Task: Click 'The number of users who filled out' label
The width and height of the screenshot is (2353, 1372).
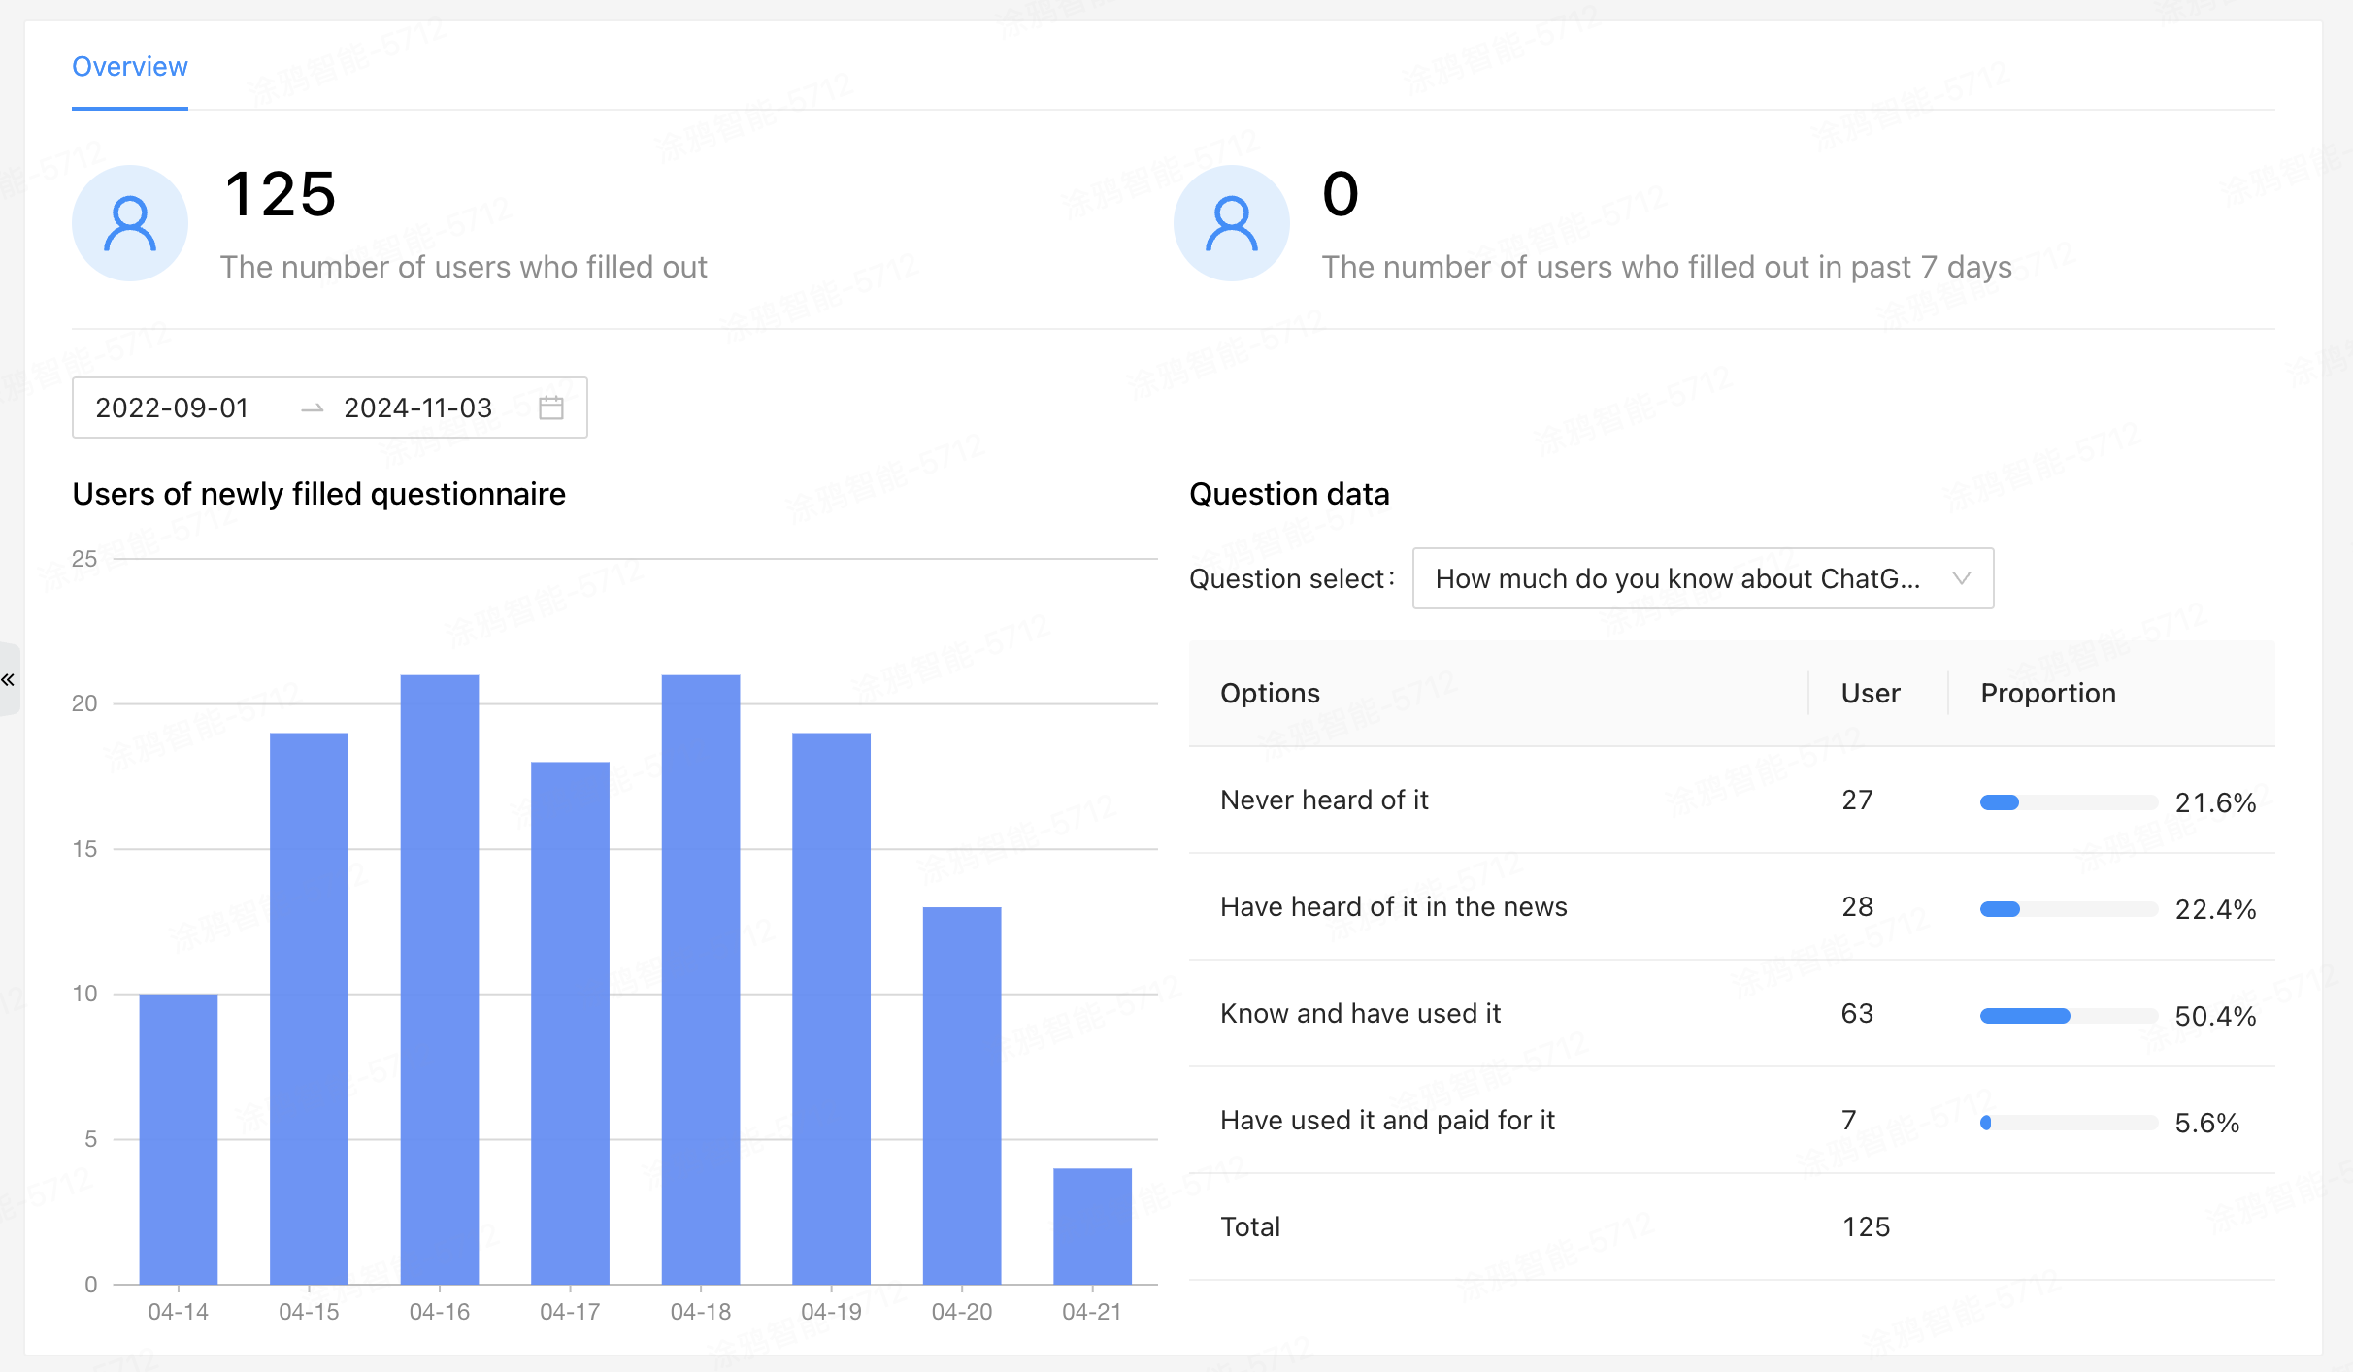Action: pos(463,267)
